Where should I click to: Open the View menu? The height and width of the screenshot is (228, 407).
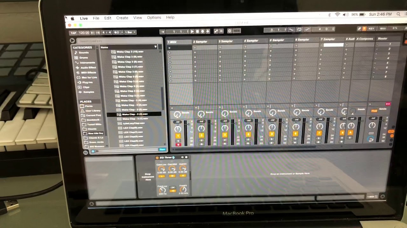(x=138, y=18)
